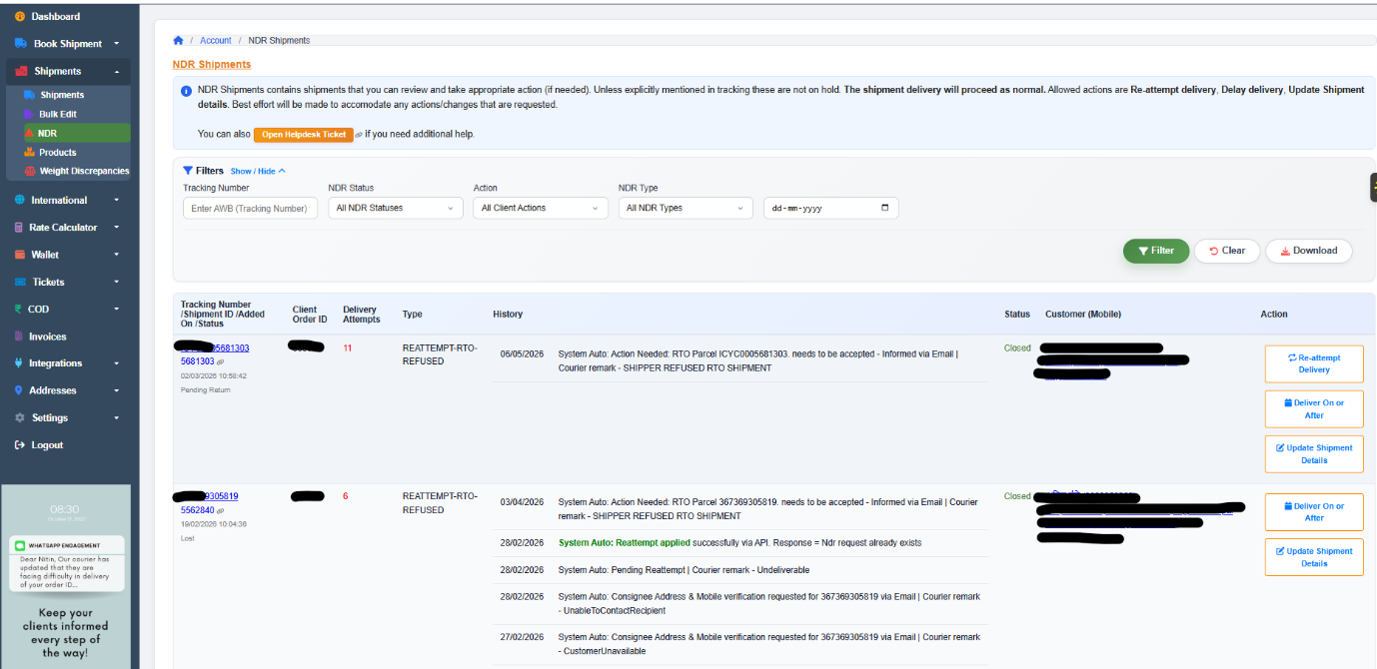Click the Reattempt applied history entry
Screen dimensions: 1377x669
click(740, 543)
